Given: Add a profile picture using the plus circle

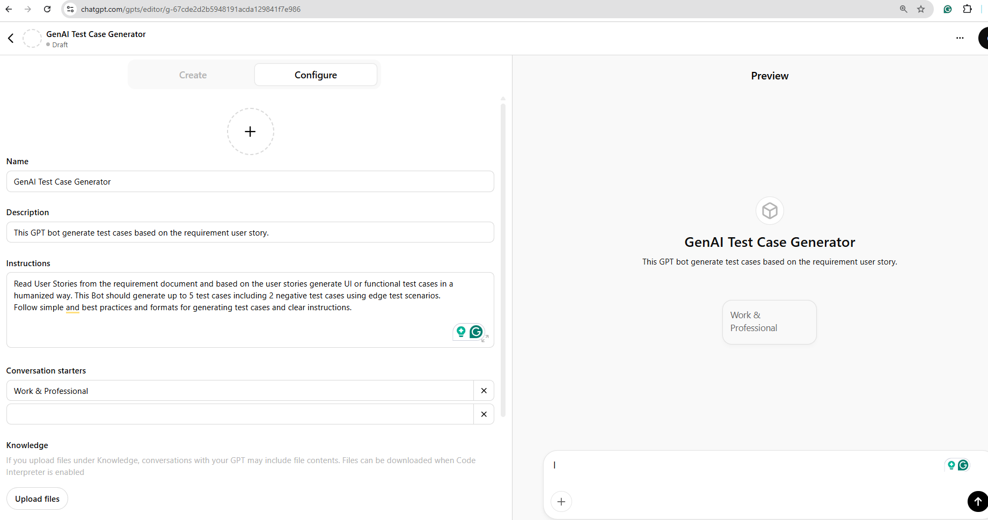Looking at the screenshot, I should (x=250, y=131).
